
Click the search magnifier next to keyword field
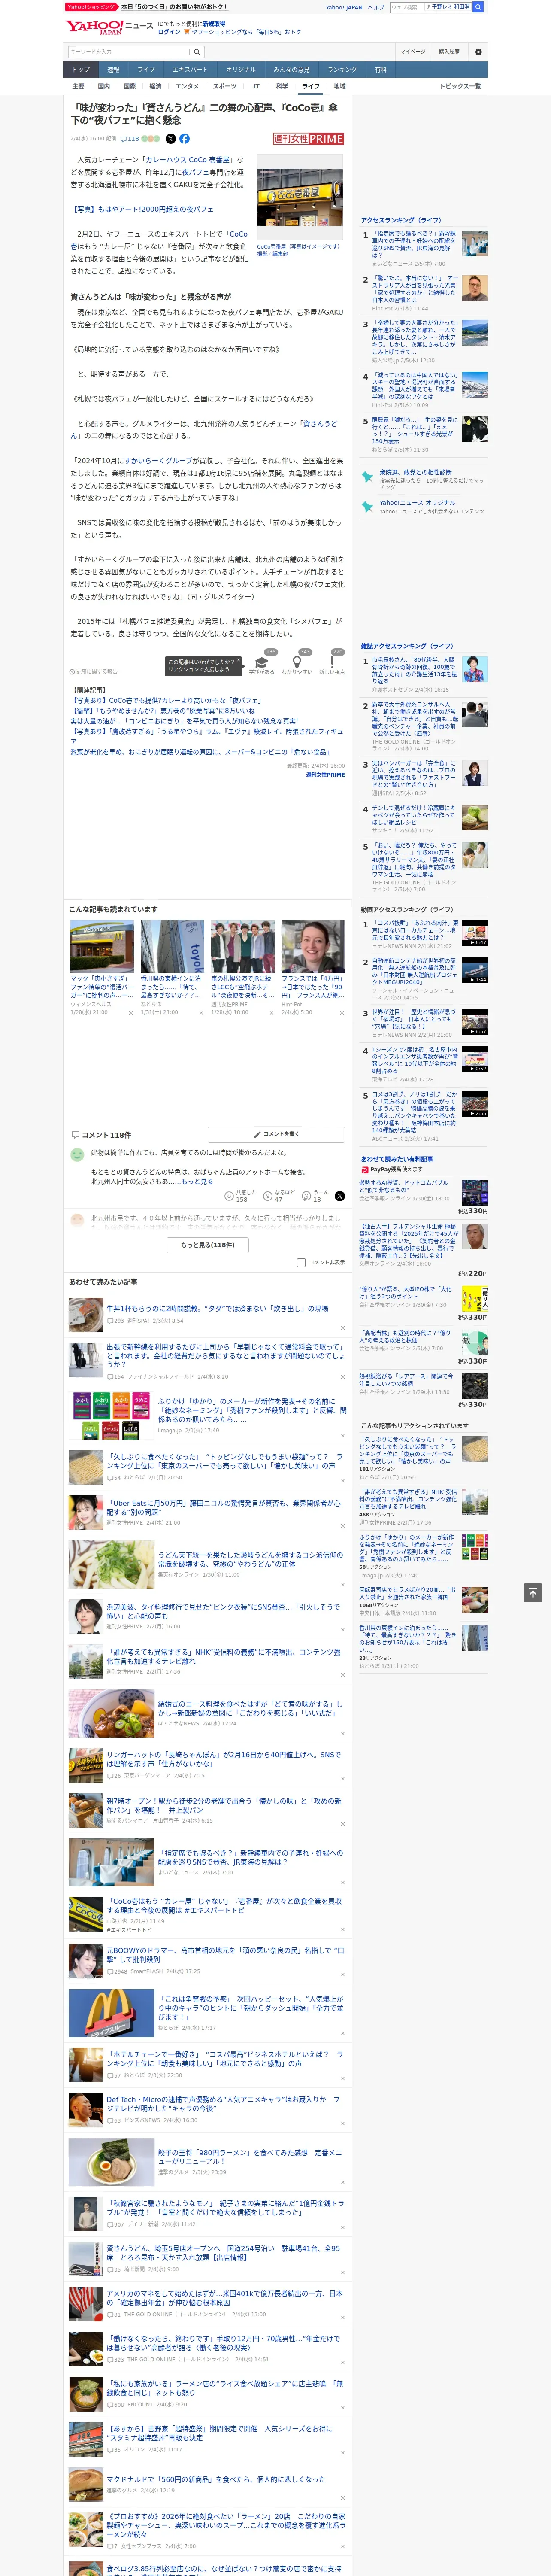[x=197, y=52]
